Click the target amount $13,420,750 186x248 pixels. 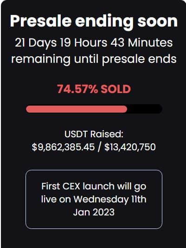tap(130, 147)
